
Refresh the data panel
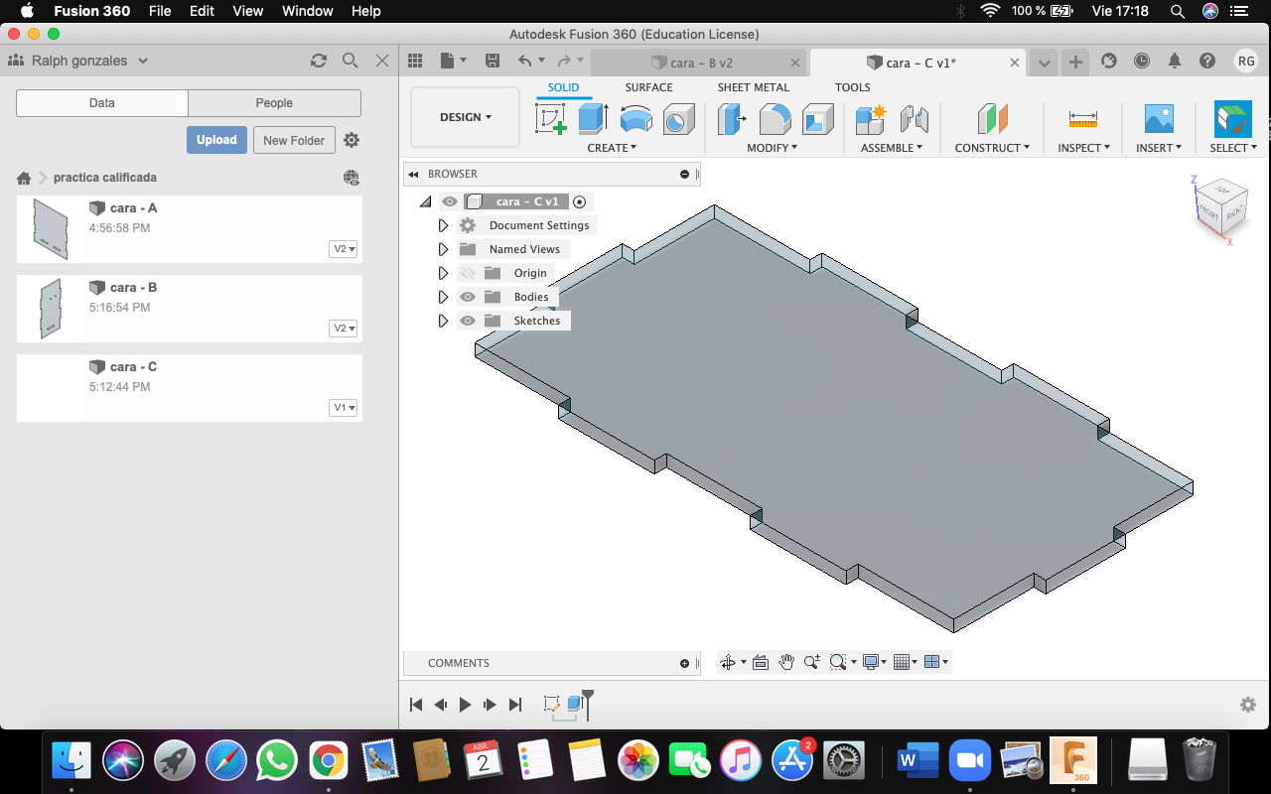319,61
